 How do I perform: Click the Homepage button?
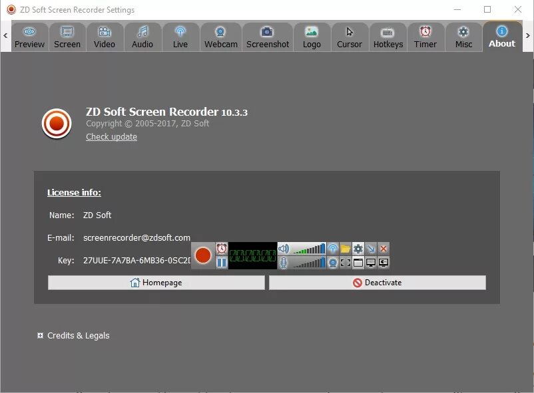156,283
